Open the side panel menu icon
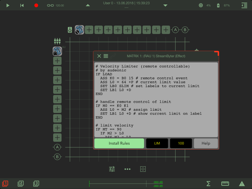This screenshot has height=189, width=252. click(x=244, y=5)
